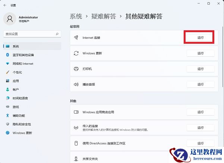
Task: Click the refresh arrows icon for Windows 更新 troubleshooter
Action: [76, 53]
